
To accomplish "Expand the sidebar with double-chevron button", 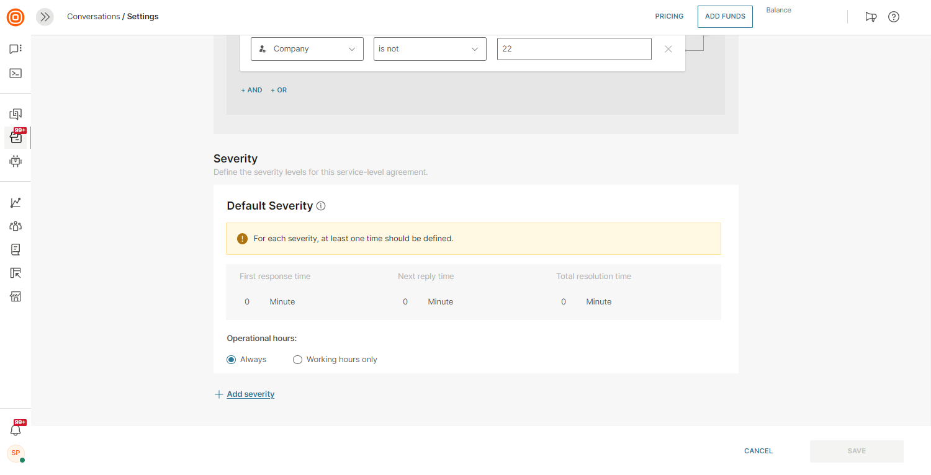I will coord(45,17).
